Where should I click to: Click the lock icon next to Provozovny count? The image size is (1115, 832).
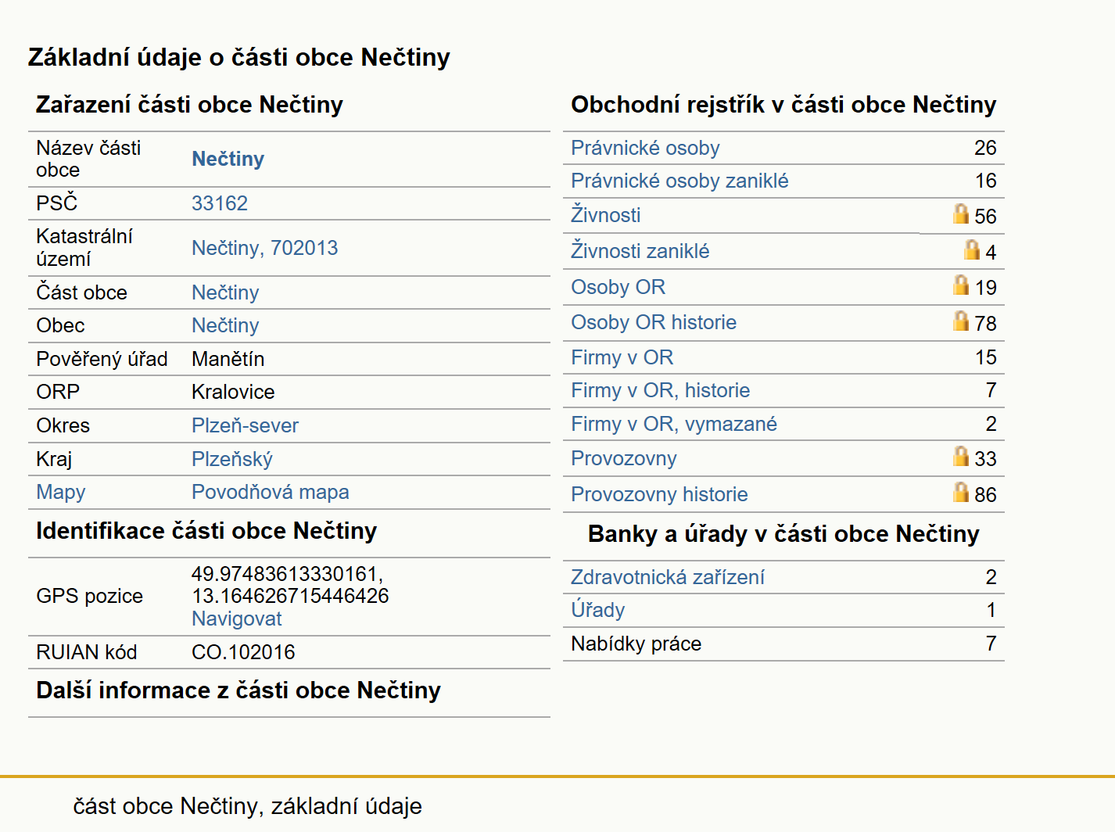[x=961, y=456]
